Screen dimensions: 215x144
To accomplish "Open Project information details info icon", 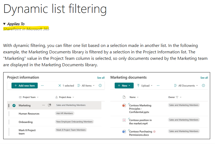I will coord(100,86).
